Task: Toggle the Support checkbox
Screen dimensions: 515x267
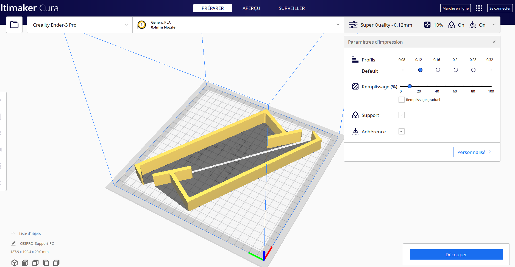Action: point(402,115)
